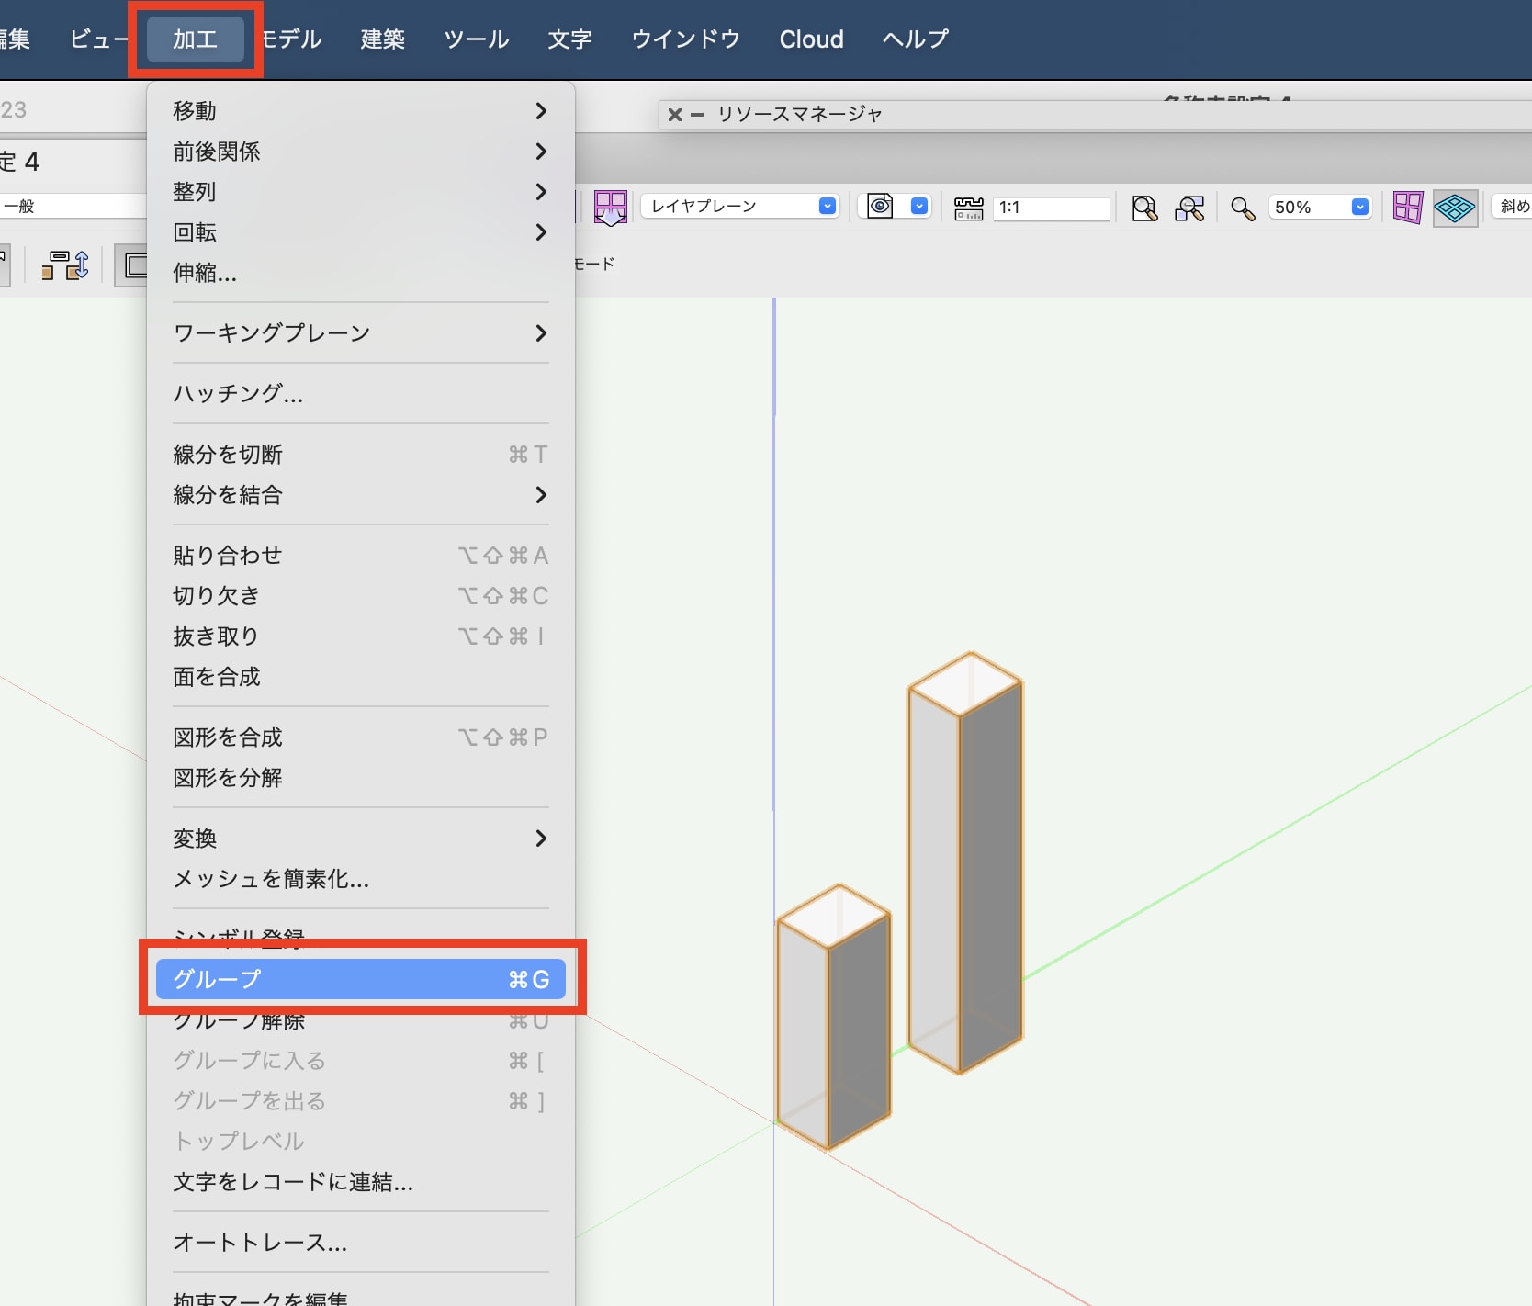Expand the 変換 submenu
Viewport: 1532px width, 1306px height.
361,839
